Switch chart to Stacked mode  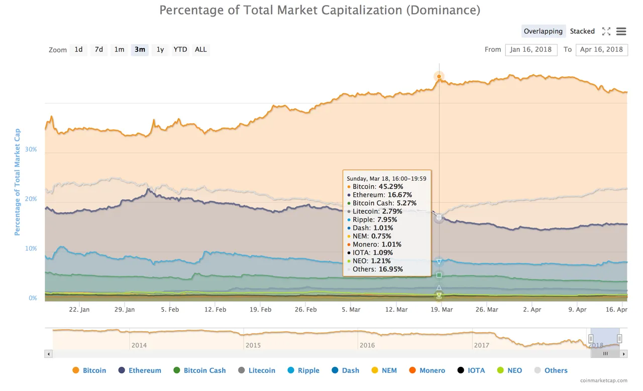coord(582,31)
